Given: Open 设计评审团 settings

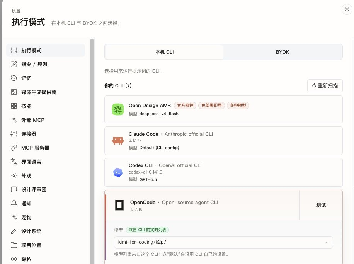Looking at the screenshot, I should coord(46,189).
